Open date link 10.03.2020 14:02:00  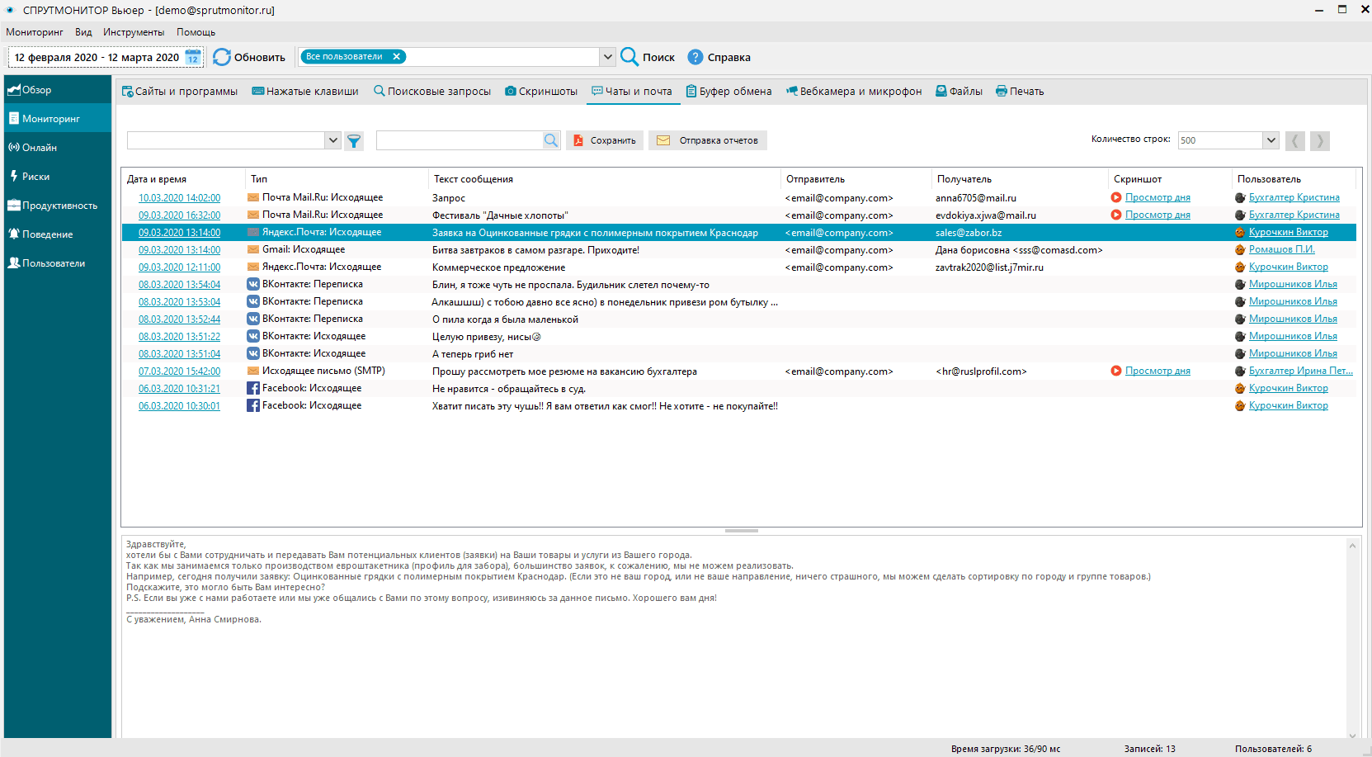pos(179,198)
